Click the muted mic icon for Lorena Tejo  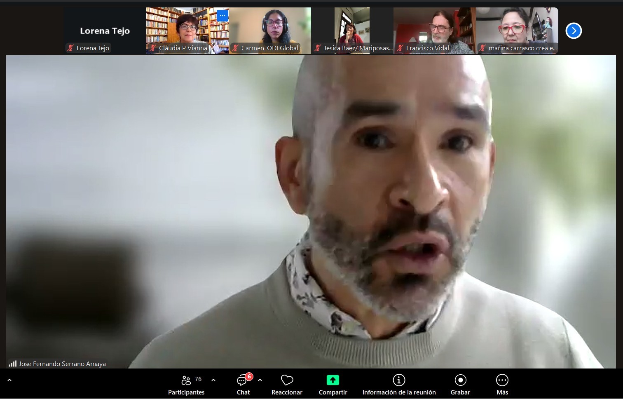click(x=70, y=48)
